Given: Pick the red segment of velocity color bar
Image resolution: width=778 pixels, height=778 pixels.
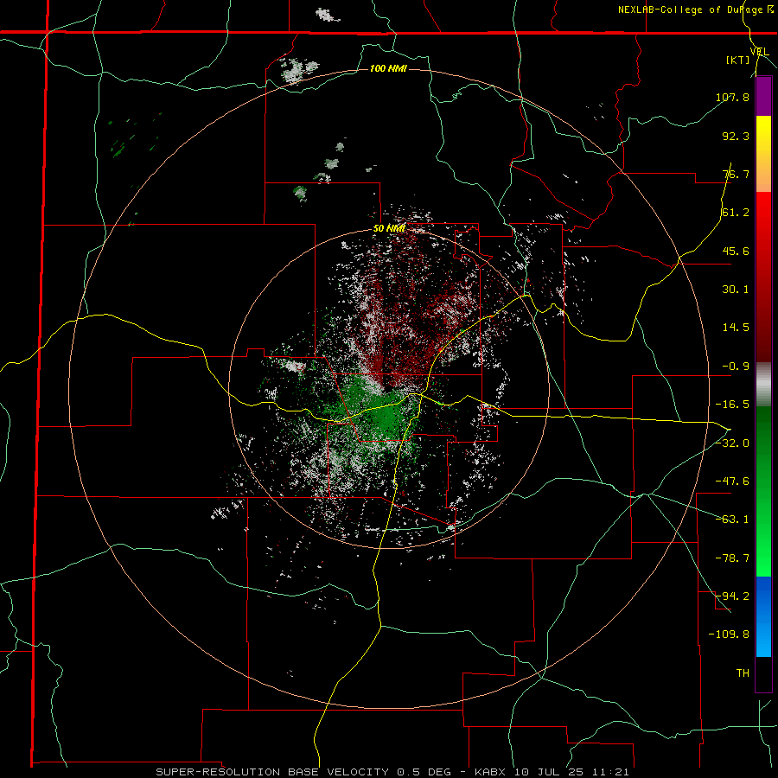Looking at the screenshot, I should pos(763,277).
